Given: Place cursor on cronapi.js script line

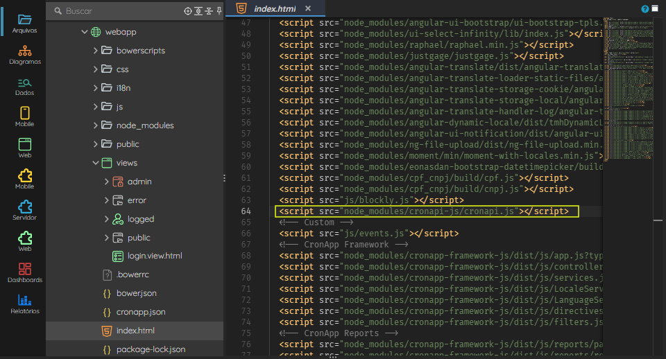Looking at the screenshot, I should click(x=424, y=211).
